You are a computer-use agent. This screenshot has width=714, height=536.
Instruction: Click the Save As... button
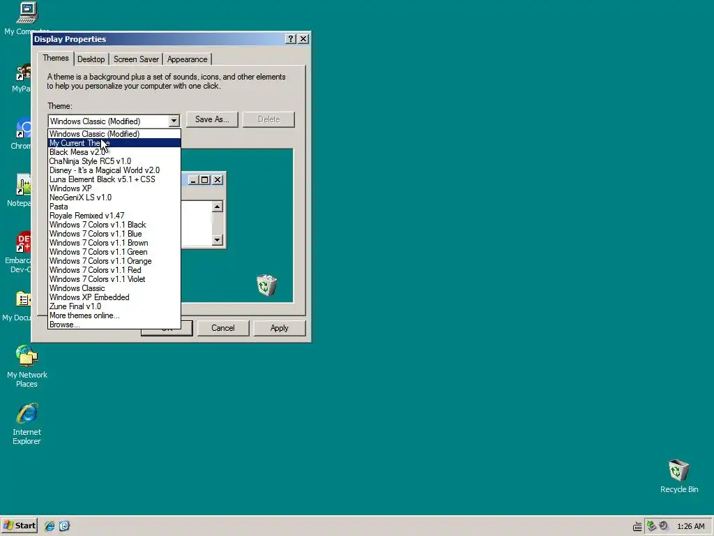pyautogui.click(x=212, y=119)
